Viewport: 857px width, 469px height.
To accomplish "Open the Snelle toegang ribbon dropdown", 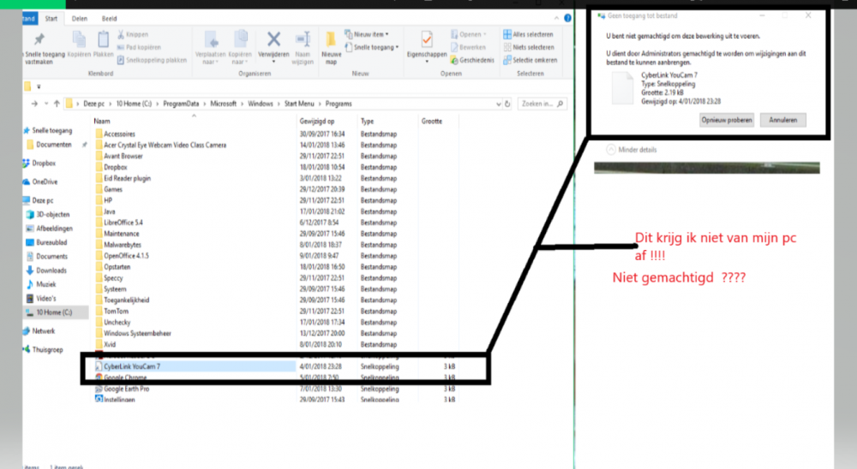I will click(x=372, y=48).
